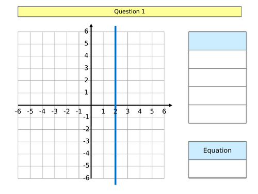Click the -3 label on y-axis
Screen dimensions: 258x194
click(86, 141)
